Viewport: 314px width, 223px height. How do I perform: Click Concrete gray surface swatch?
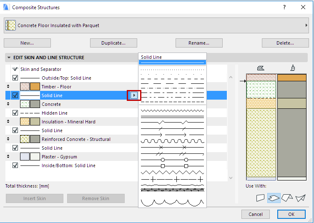pos(35,104)
